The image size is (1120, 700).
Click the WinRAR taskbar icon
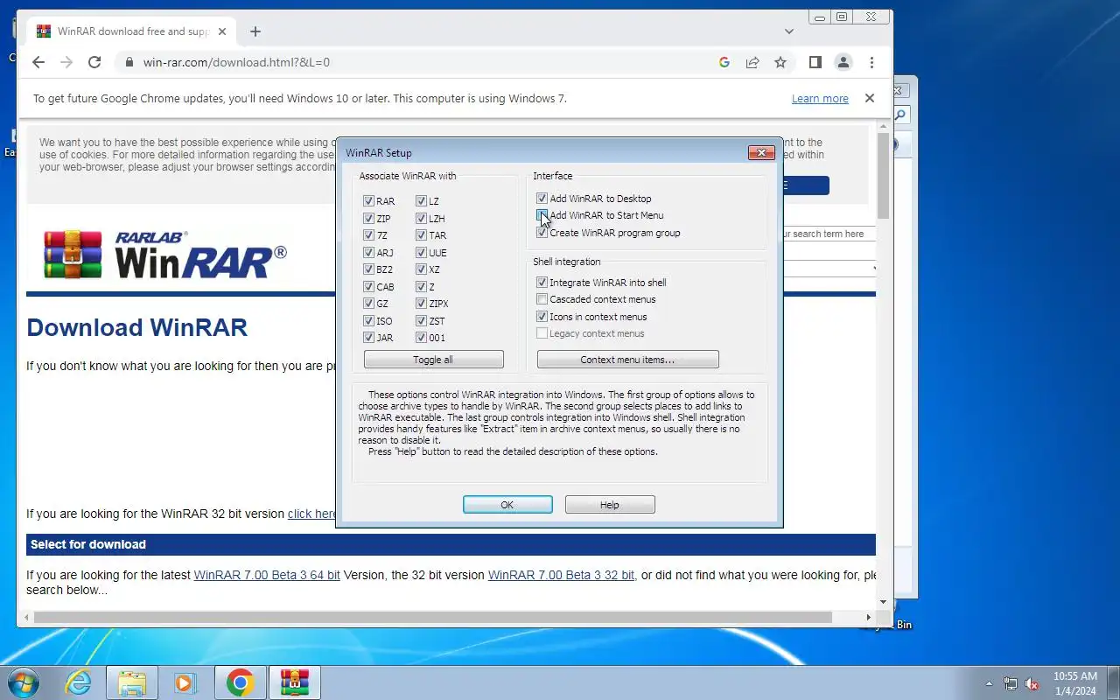(x=294, y=682)
